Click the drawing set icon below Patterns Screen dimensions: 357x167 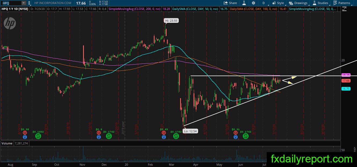pos(344,9)
